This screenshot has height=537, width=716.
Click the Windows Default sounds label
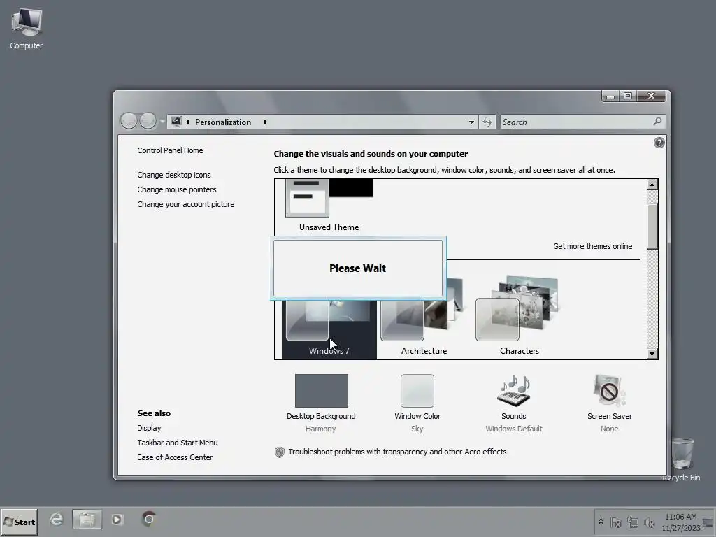point(514,429)
